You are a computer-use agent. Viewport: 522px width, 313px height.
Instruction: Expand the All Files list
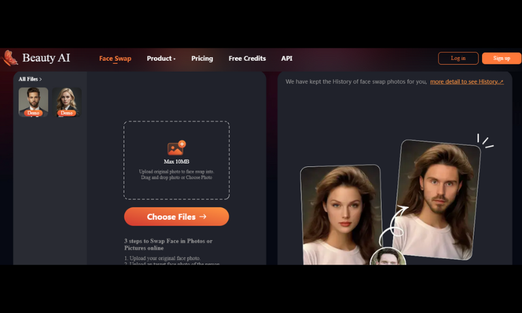pos(30,80)
